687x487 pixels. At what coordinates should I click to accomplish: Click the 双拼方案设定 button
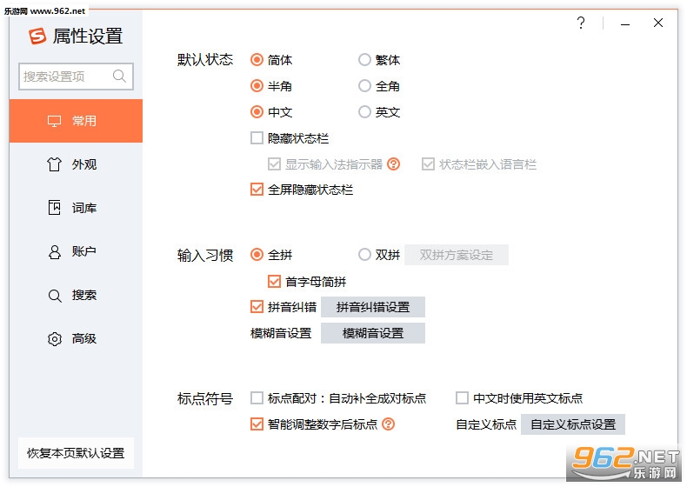[x=456, y=255]
